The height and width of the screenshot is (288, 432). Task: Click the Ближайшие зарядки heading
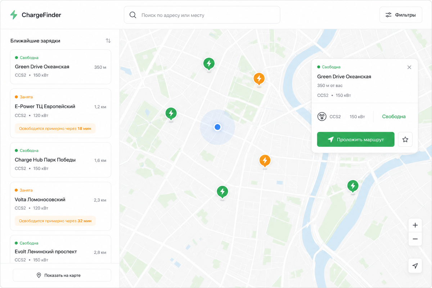pyautogui.click(x=35, y=41)
